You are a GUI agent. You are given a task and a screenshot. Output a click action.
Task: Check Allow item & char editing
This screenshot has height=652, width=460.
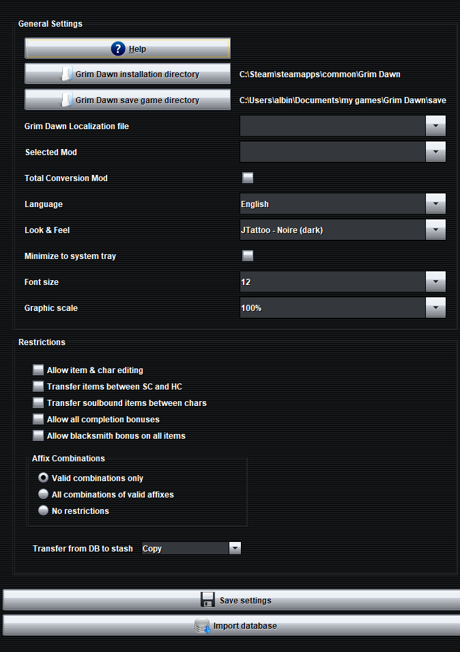[x=38, y=370]
